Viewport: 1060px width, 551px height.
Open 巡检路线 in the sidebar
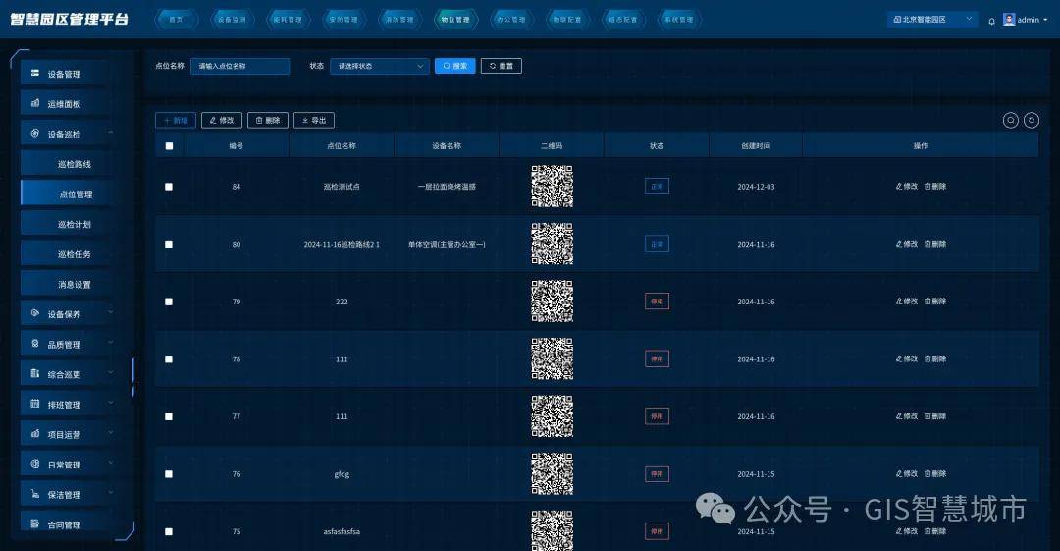click(67, 164)
